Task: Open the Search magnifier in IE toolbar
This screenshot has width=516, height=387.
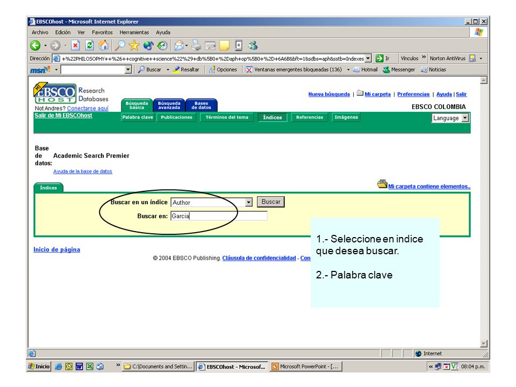Action: (x=119, y=45)
